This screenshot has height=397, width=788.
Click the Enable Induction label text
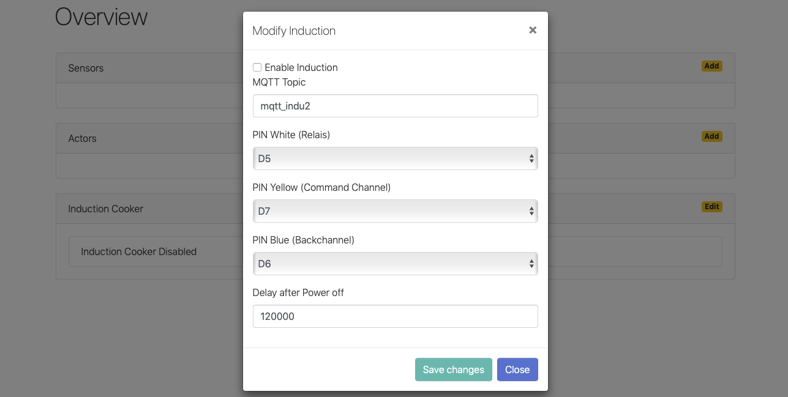[x=301, y=67]
